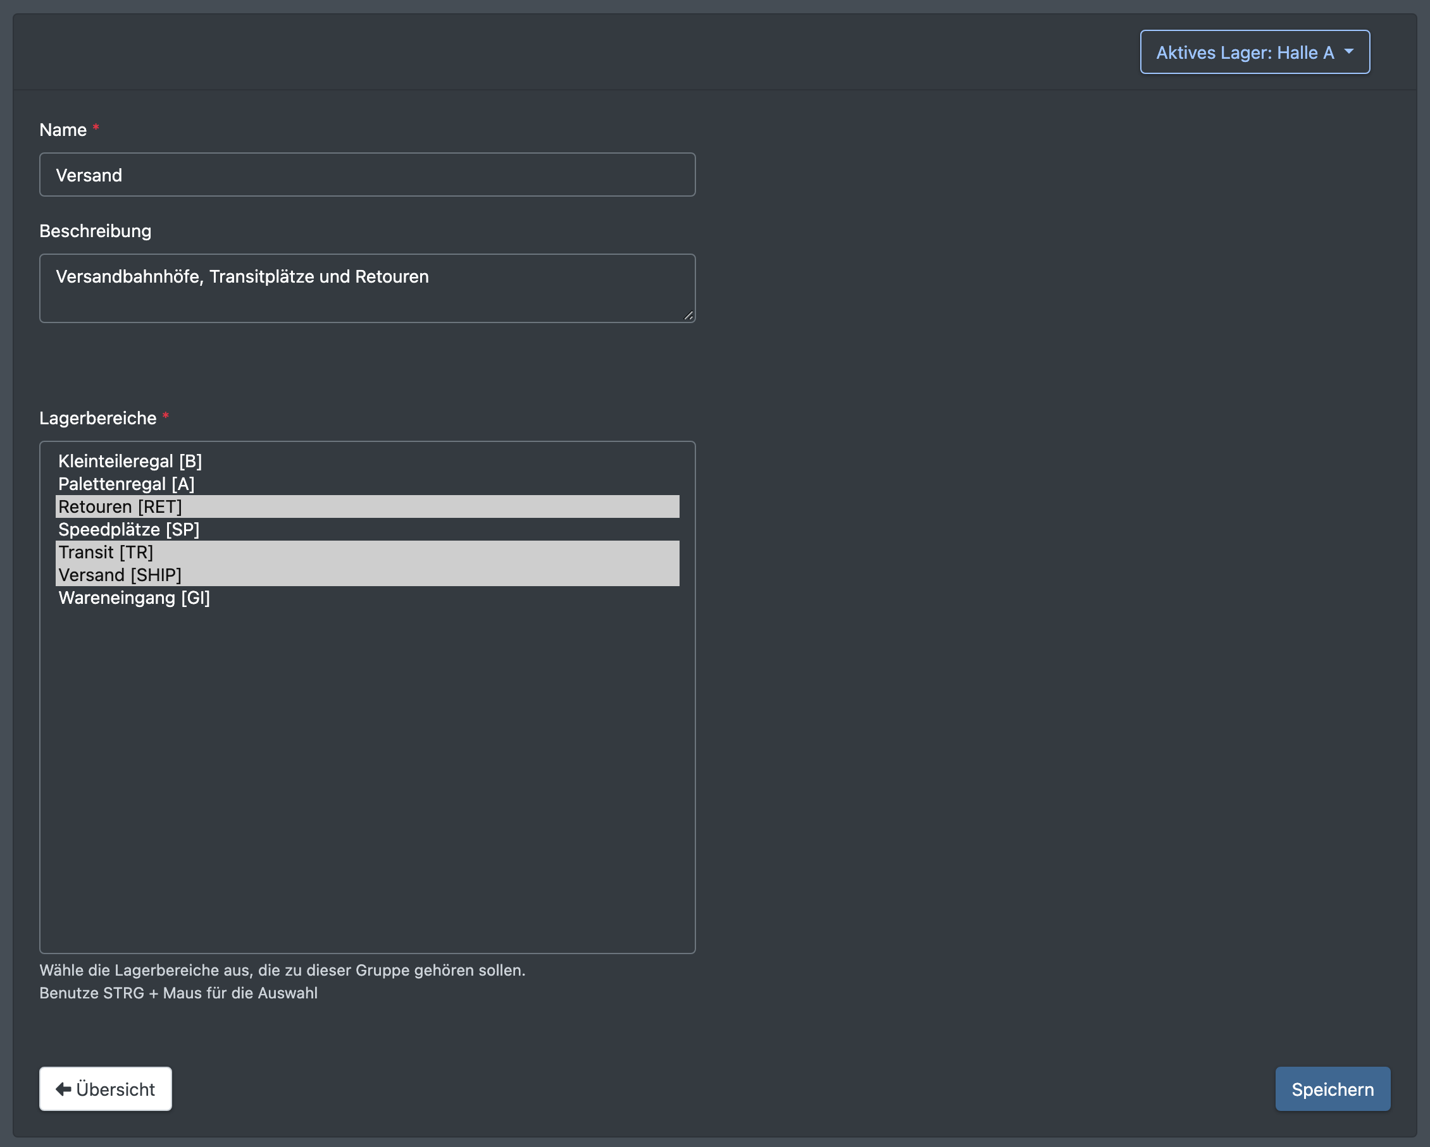Click the Lagerbereiche label
1430x1147 pixels.
pyautogui.click(x=98, y=418)
